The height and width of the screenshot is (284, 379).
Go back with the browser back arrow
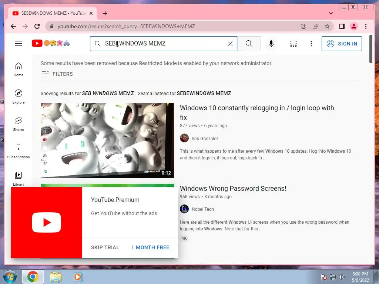13,26
